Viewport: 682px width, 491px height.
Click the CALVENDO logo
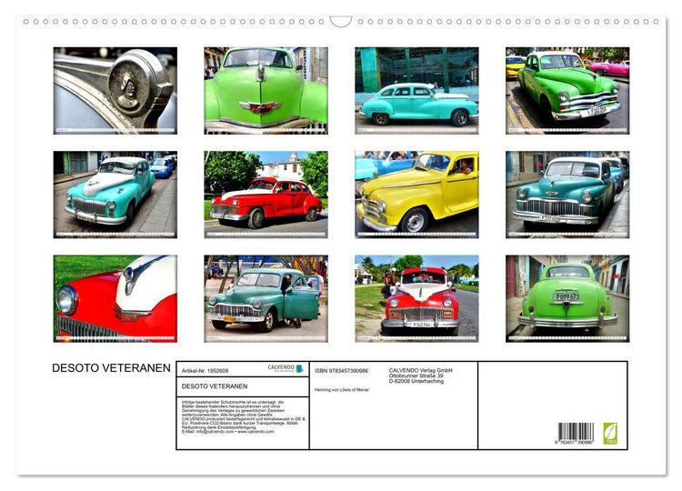[286, 368]
